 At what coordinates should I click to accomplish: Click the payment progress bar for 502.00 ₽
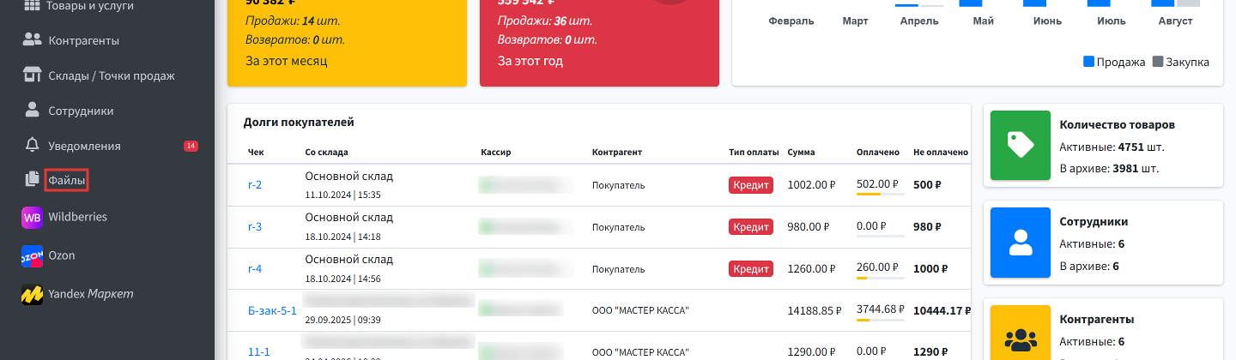coord(880,195)
